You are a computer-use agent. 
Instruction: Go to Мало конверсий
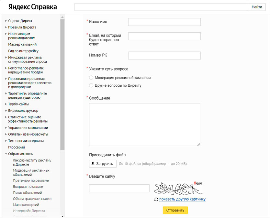[x=26, y=205]
